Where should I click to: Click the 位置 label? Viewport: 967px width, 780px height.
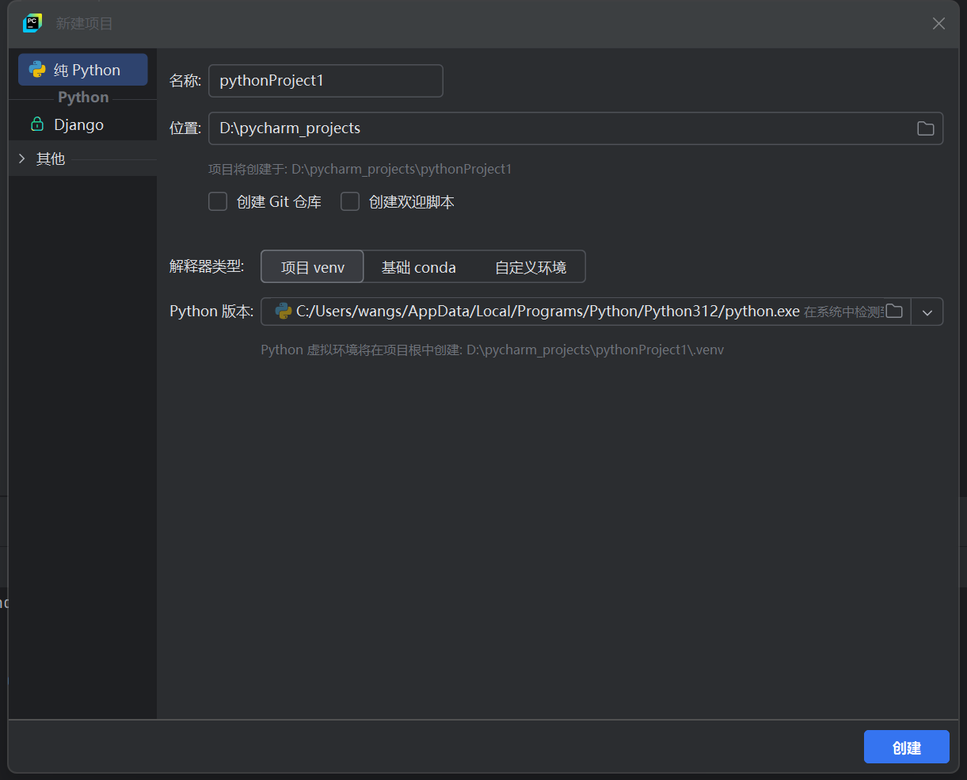click(185, 128)
